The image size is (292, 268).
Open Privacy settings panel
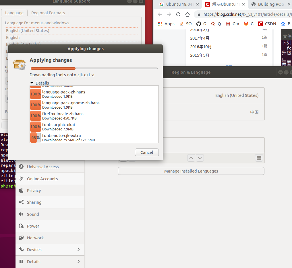pos(50,191)
